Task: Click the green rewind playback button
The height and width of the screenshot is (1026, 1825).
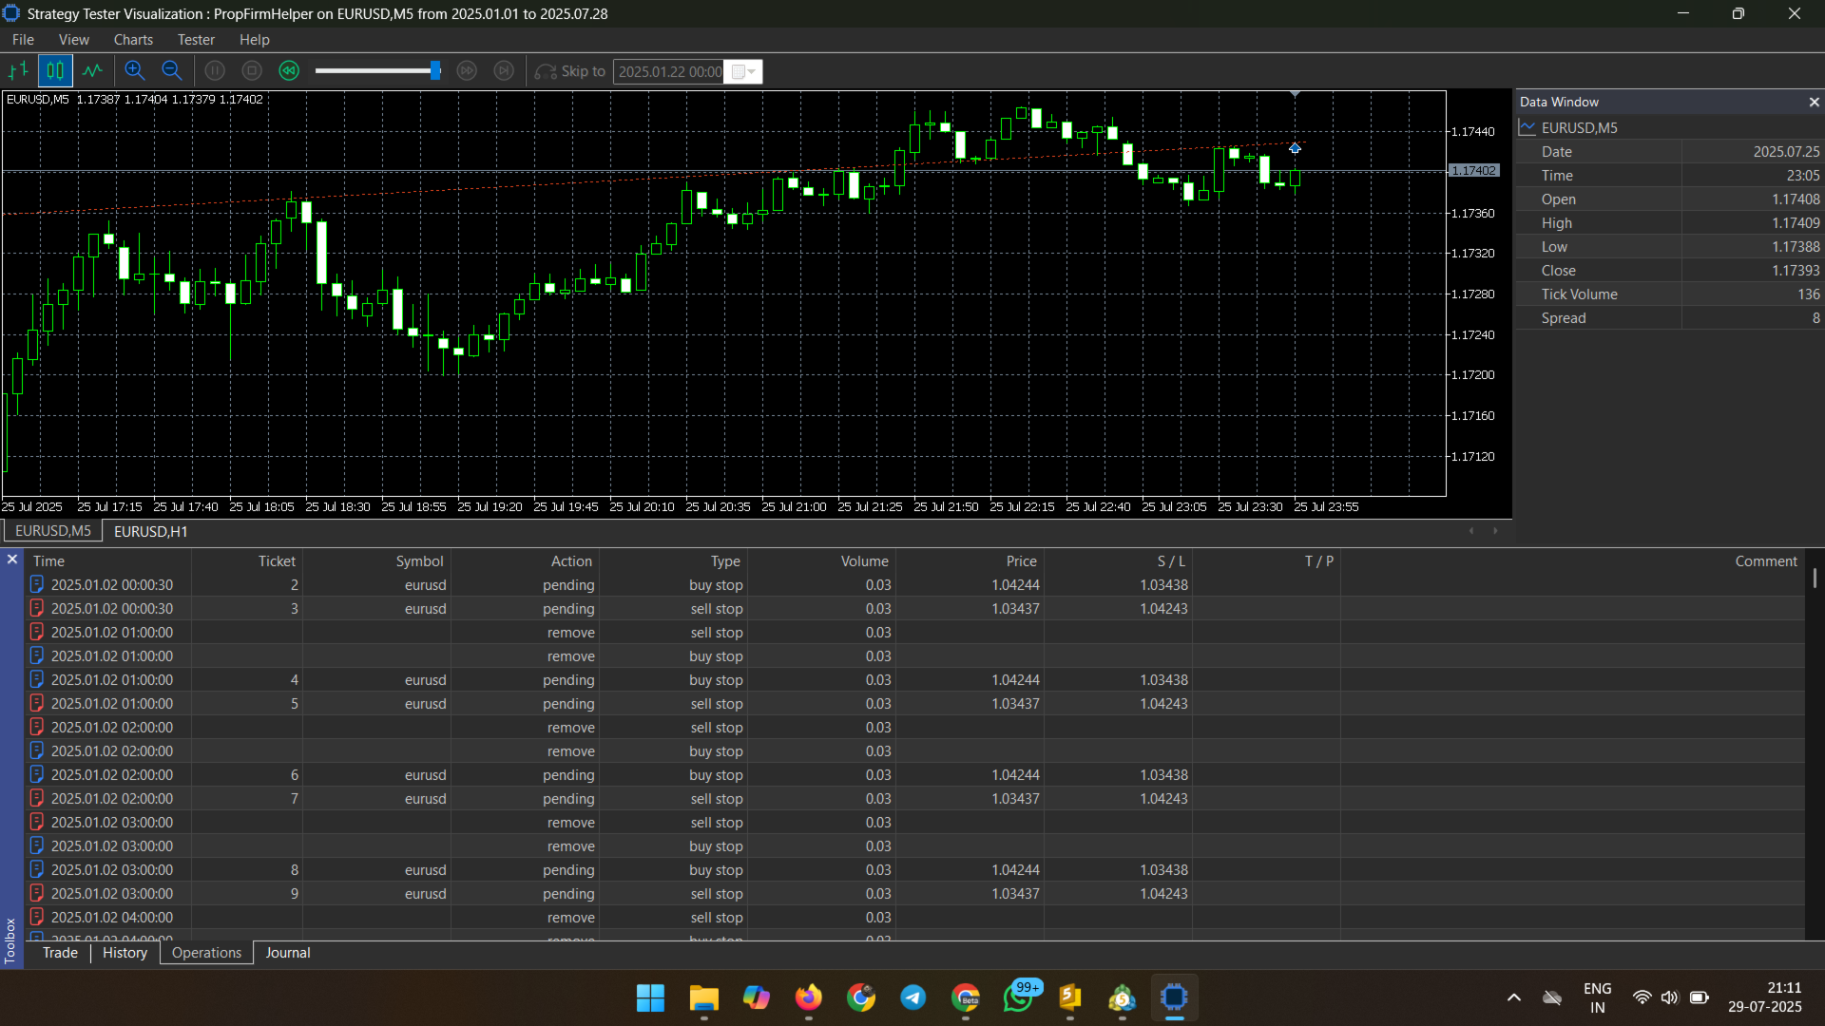Action: tap(289, 70)
